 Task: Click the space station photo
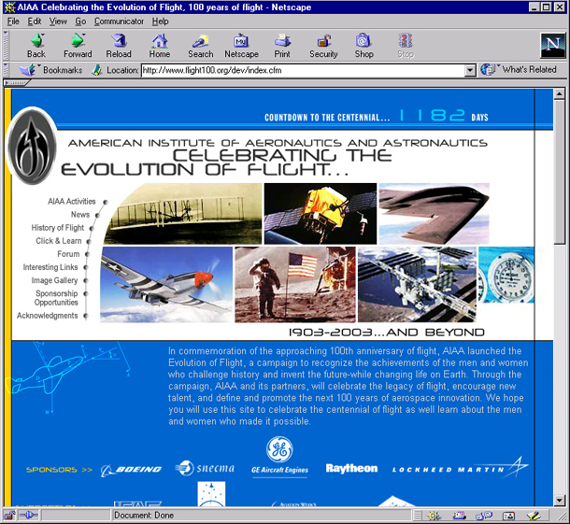pos(417,285)
